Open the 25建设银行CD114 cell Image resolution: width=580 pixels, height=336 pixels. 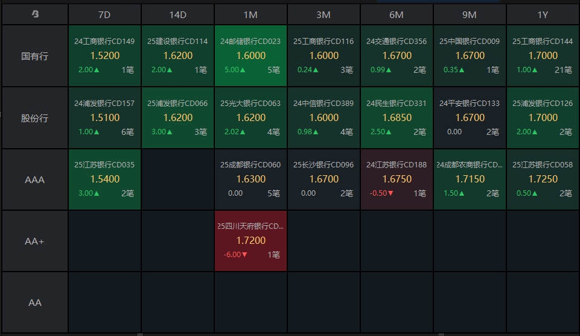click(177, 56)
